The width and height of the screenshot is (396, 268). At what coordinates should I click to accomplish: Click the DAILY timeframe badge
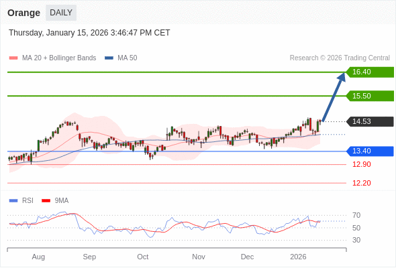(61, 13)
